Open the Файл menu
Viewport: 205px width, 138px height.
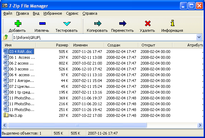pos(8,13)
